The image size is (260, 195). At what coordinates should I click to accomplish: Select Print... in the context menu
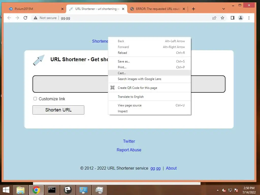coord(149,67)
